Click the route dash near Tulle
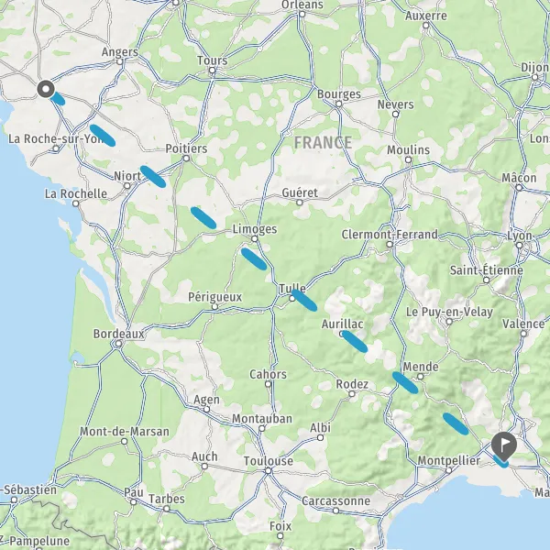This screenshot has height=550, width=550. pos(304,301)
